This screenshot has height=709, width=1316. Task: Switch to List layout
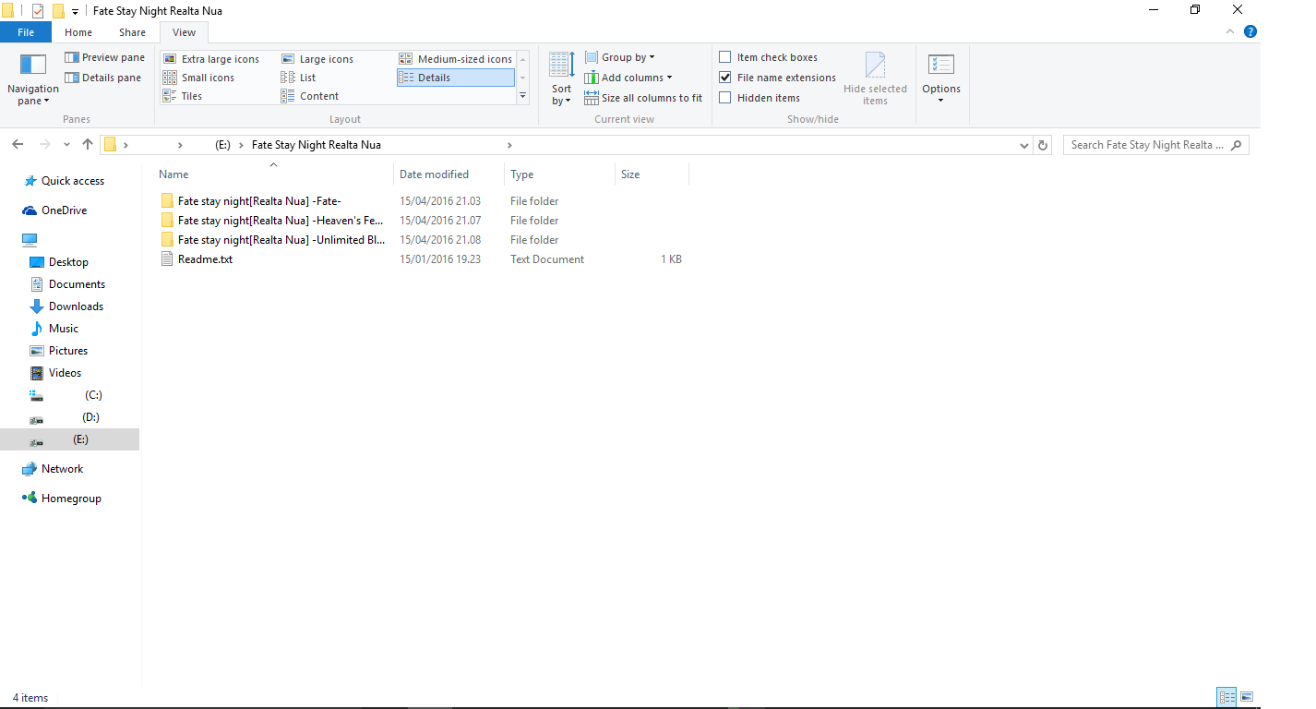tap(299, 78)
